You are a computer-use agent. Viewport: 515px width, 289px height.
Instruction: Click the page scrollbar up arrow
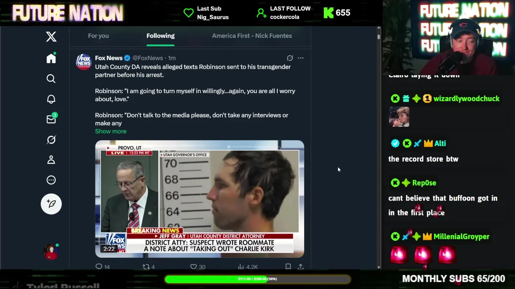coord(379,28)
